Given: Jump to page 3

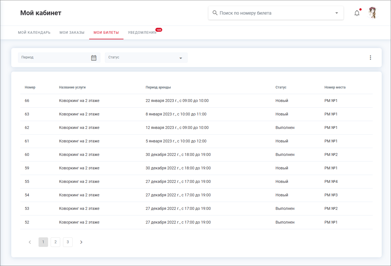Looking at the screenshot, I should coord(68,242).
